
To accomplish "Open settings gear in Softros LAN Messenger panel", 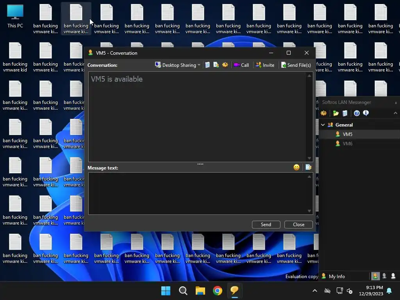I will coord(324,113).
